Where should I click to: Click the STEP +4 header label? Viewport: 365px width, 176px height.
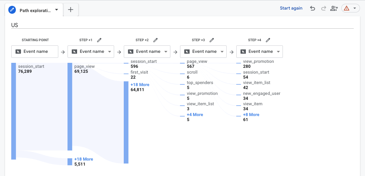pos(255,40)
